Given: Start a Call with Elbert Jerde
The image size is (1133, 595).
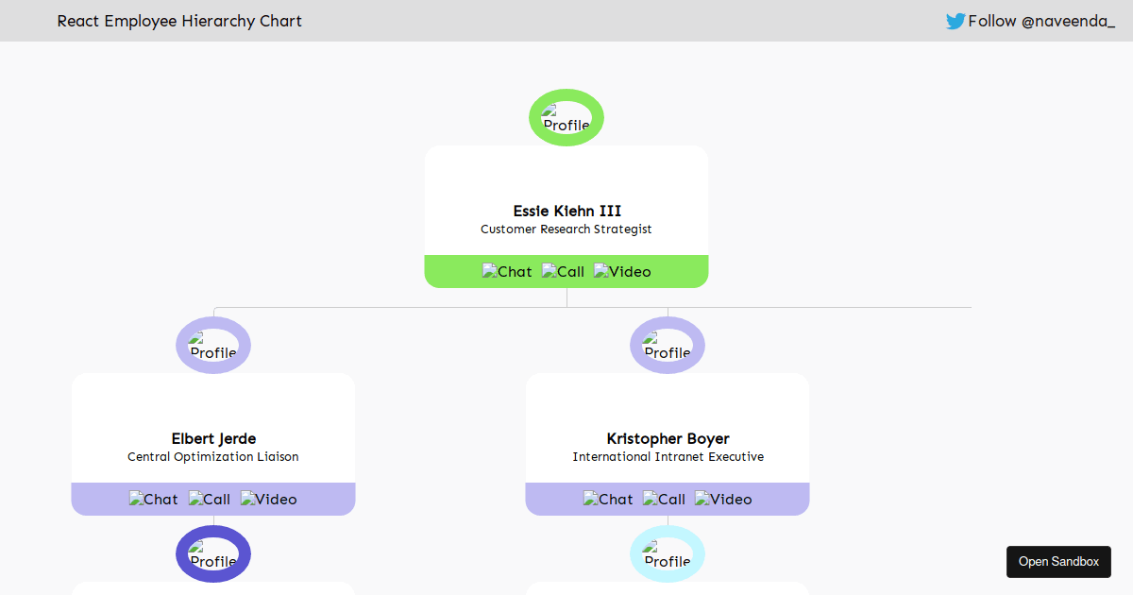Looking at the screenshot, I should [x=209, y=499].
